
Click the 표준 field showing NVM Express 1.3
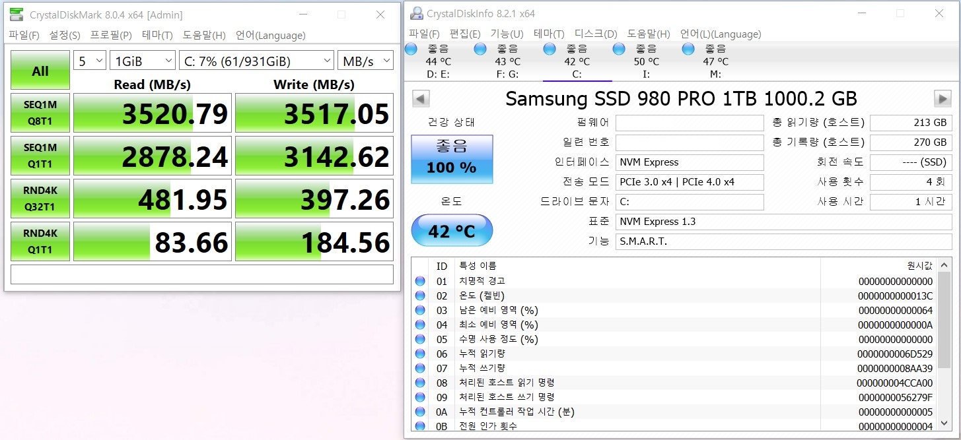point(783,222)
